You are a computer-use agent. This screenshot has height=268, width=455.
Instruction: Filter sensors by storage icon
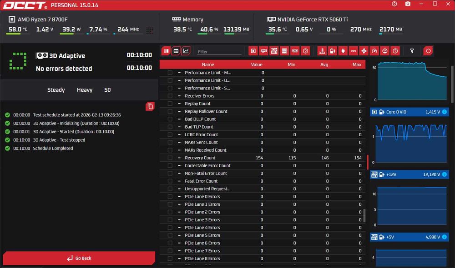tap(284, 51)
